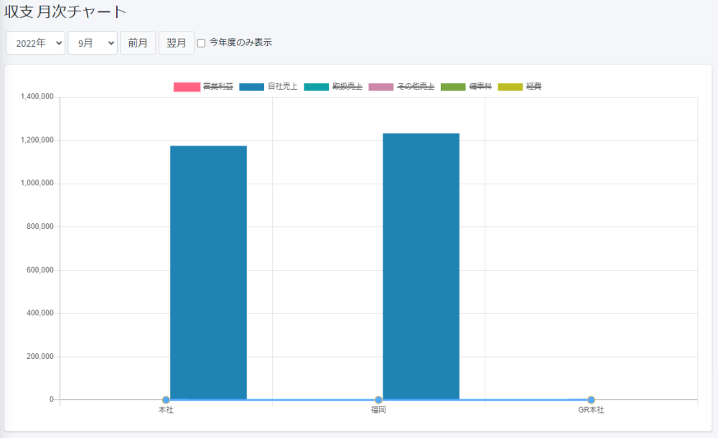Click the 本社 line data point
This screenshot has width=718, height=438.
pos(166,400)
